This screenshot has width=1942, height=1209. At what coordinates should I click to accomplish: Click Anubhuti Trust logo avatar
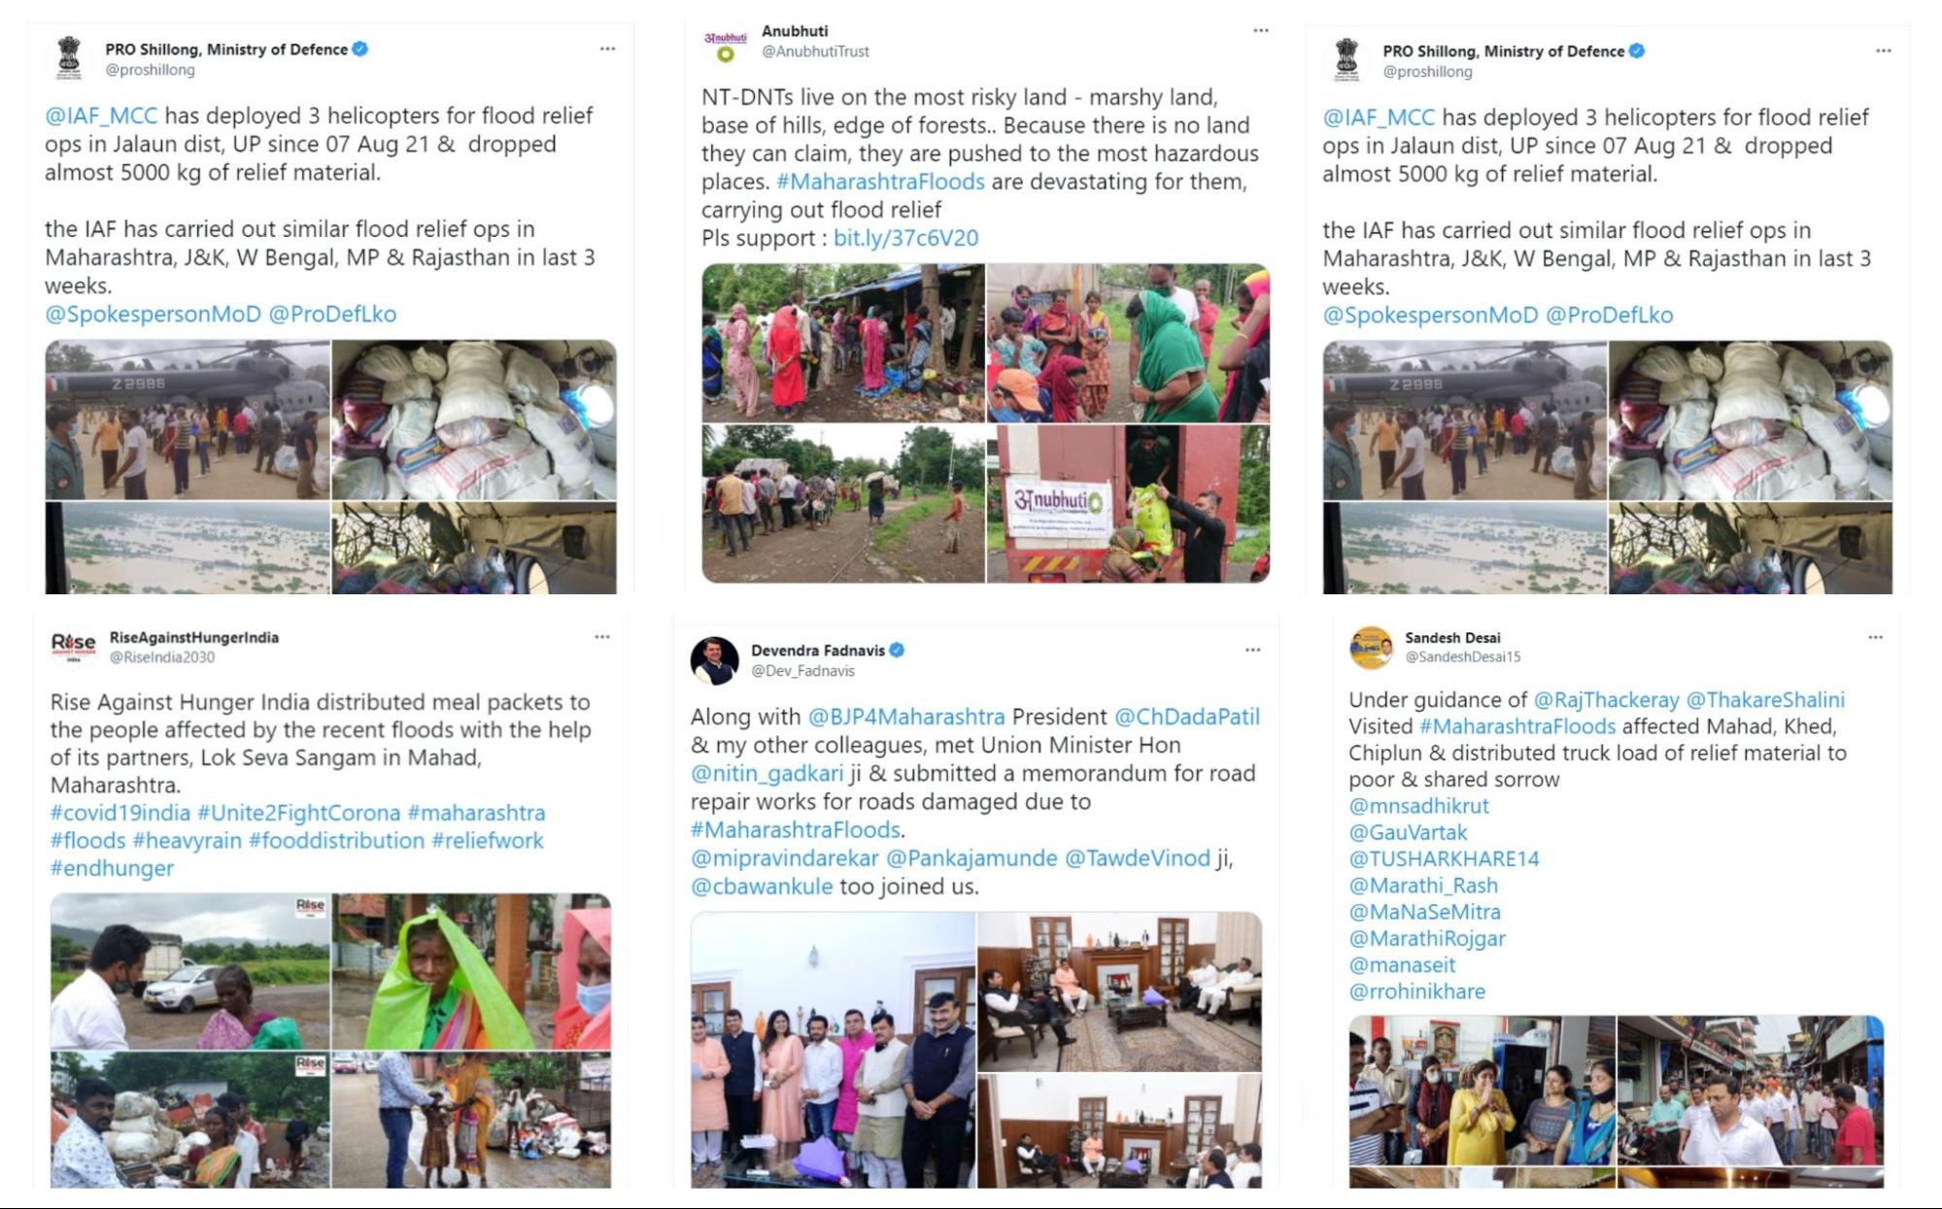(x=726, y=44)
